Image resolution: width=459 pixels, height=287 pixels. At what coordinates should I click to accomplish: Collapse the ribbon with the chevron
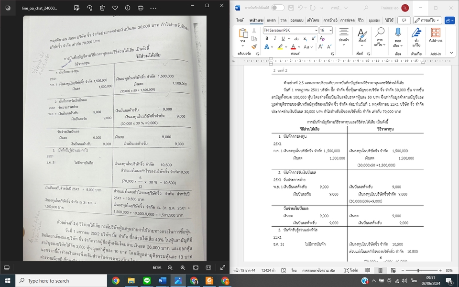[x=451, y=53]
